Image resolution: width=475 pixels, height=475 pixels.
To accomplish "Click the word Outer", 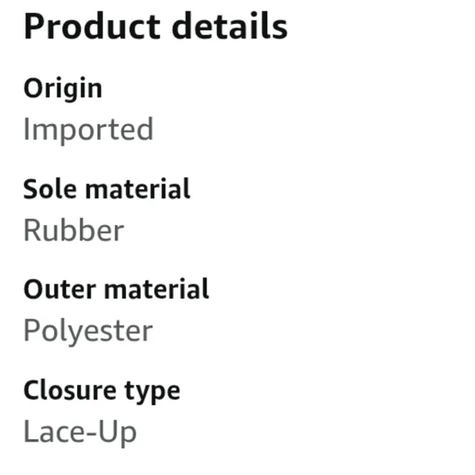I will (x=60, y=289).
